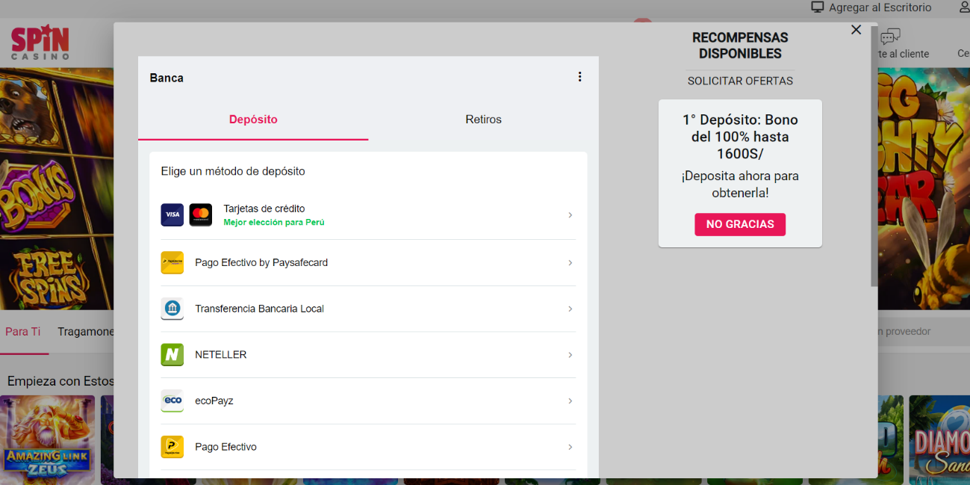This screenshot has height=485, width=970.
Task: Close the banking dialog with X
Action: click(856, 30)
